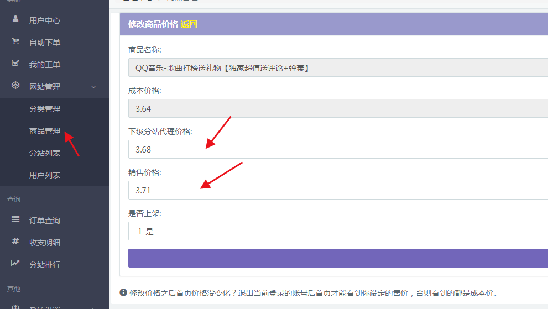Click the 下级分站代理价格 input field
Viewport: 548px width, 309px height.
[337, 149]
